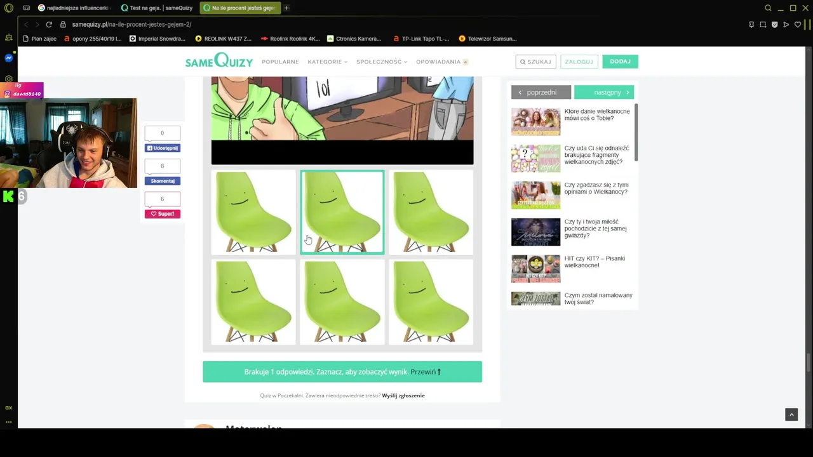
Task: Open the Telewizor Samsun... bookmark
Action: click(x=488, y=39)
